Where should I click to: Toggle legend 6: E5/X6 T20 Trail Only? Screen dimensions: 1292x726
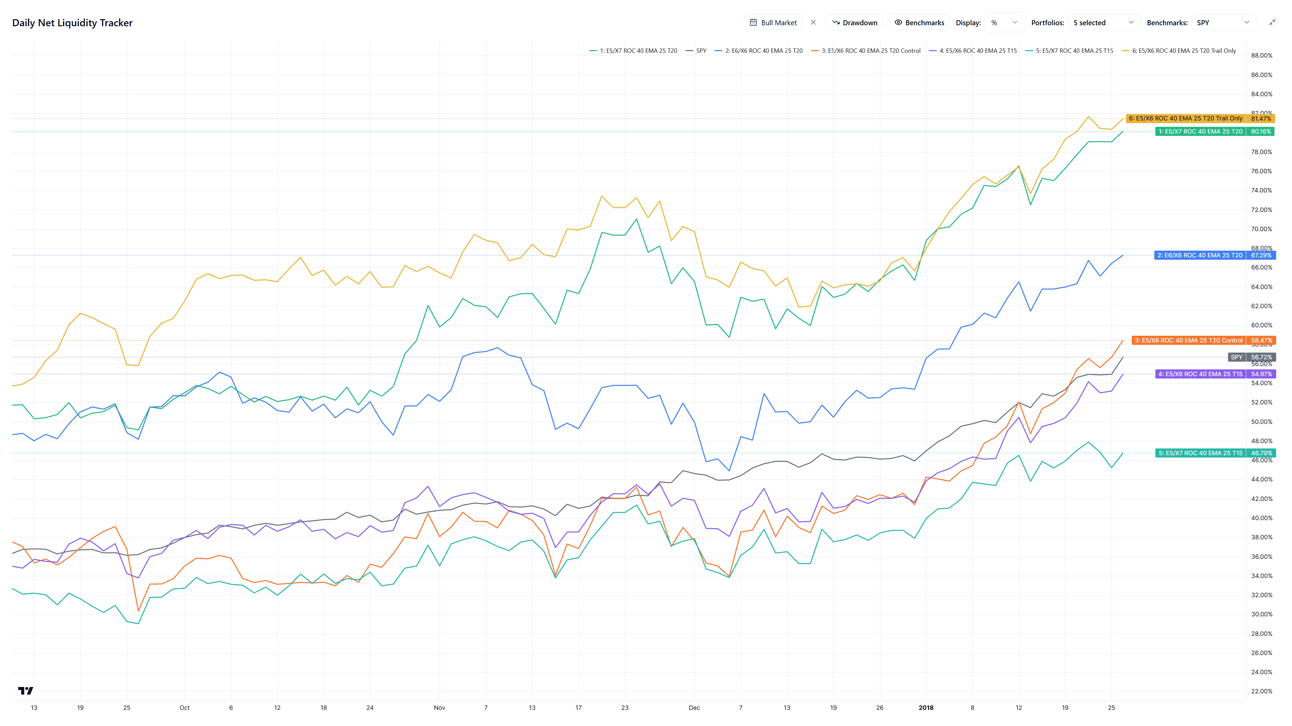[1179, 51]
